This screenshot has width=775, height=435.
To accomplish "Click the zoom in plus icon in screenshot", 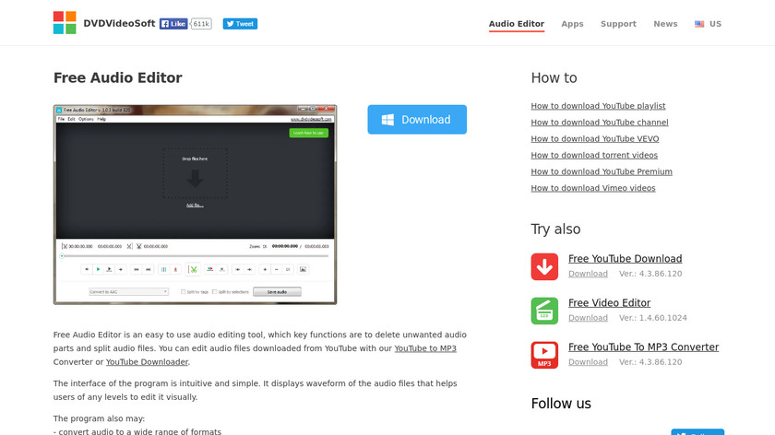I will point(265,269).
